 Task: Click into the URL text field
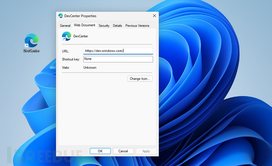tap(118, 51)
